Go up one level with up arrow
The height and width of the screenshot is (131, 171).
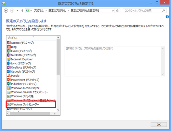[22, 11]
